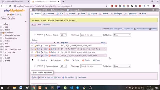The image size is (160, 90).
Task: Collapse navigation panel link icon
Action: pyautogui.click(x=25, y=21)
